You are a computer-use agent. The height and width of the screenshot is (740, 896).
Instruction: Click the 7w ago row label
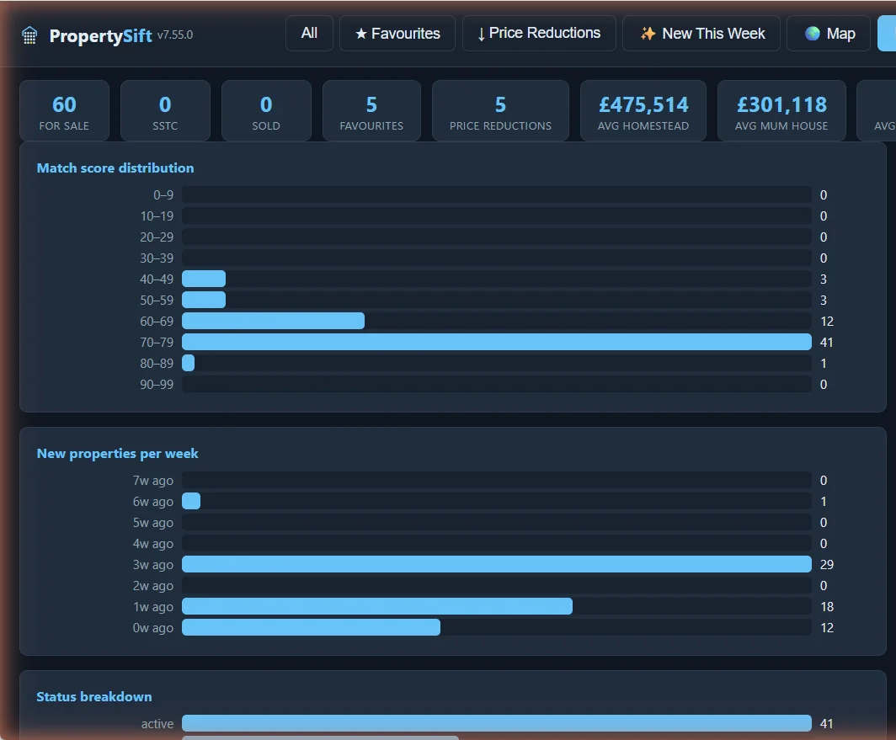point(153,481)
